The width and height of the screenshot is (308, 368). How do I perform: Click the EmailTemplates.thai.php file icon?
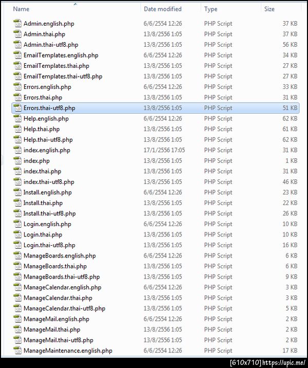pyautogui.click(x=17, y=66)
